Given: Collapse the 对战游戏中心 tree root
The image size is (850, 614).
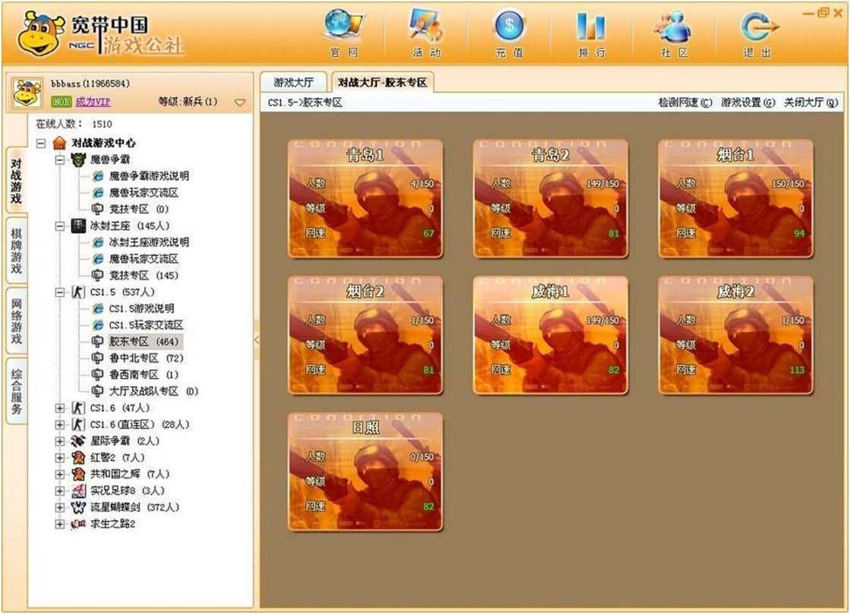Looking at the screenshot, I should [x=41, y=143].
